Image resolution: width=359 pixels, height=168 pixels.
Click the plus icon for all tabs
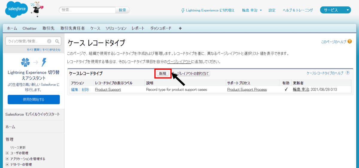180,28
